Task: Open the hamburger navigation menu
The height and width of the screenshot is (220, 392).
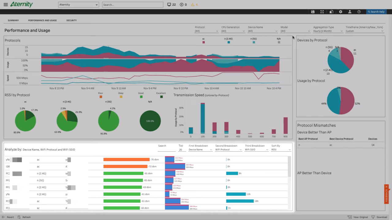Action: click(x=6, y=4)
